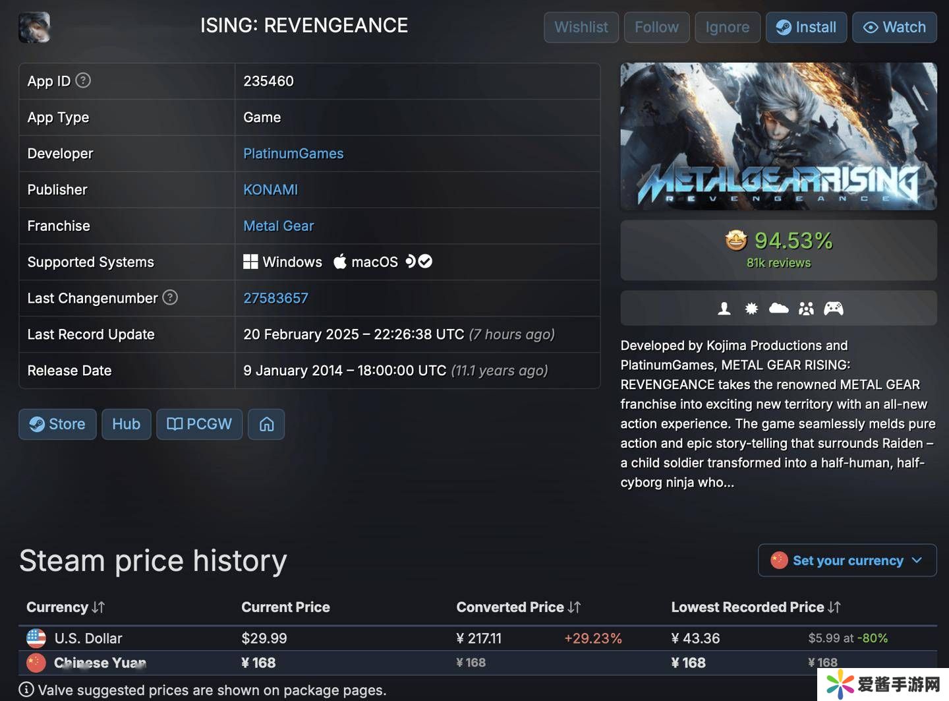Open the PCGW wiki button
This screenshot has width=949, height=701.
coord(199,424)
